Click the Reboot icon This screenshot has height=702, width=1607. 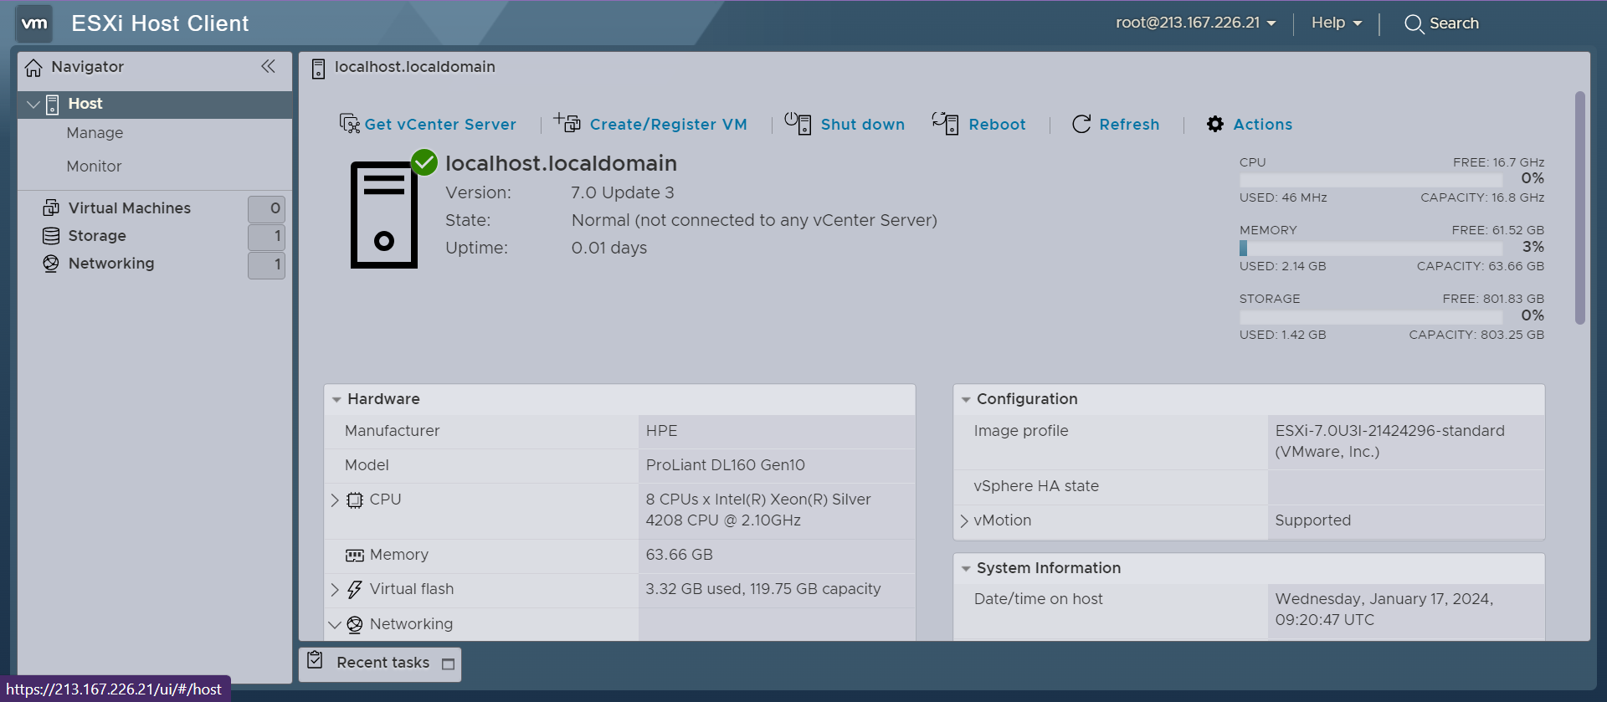click(x=945, y=123)
